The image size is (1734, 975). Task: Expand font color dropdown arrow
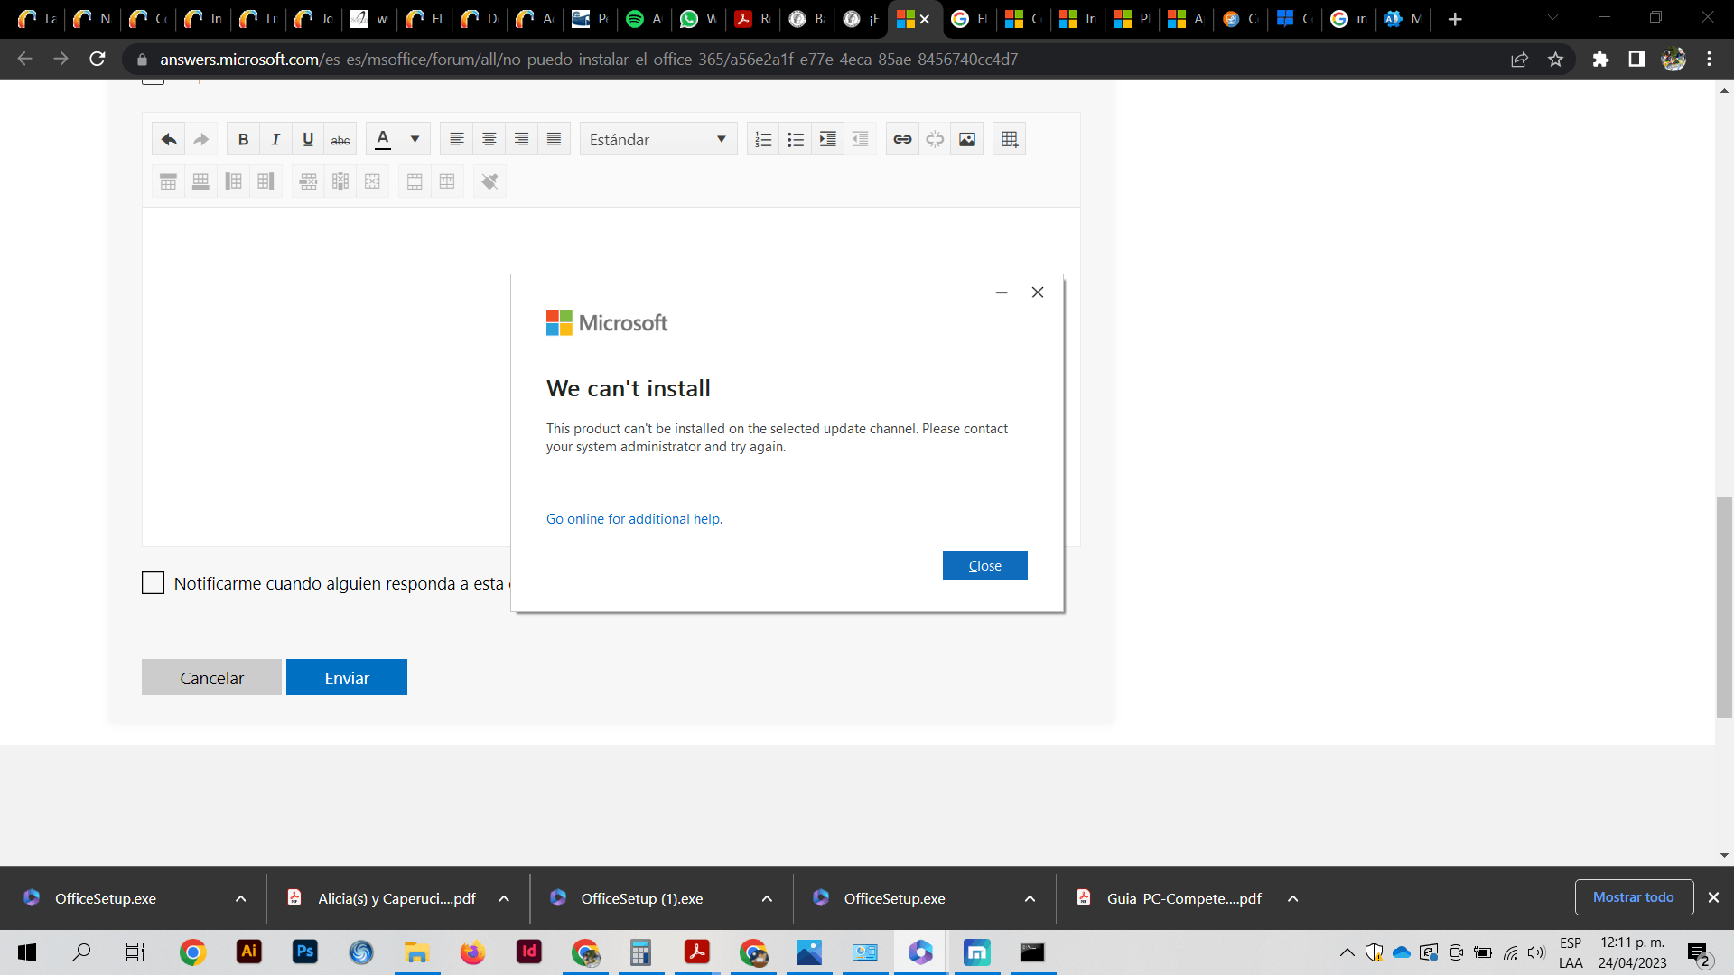tap(415, 139)
